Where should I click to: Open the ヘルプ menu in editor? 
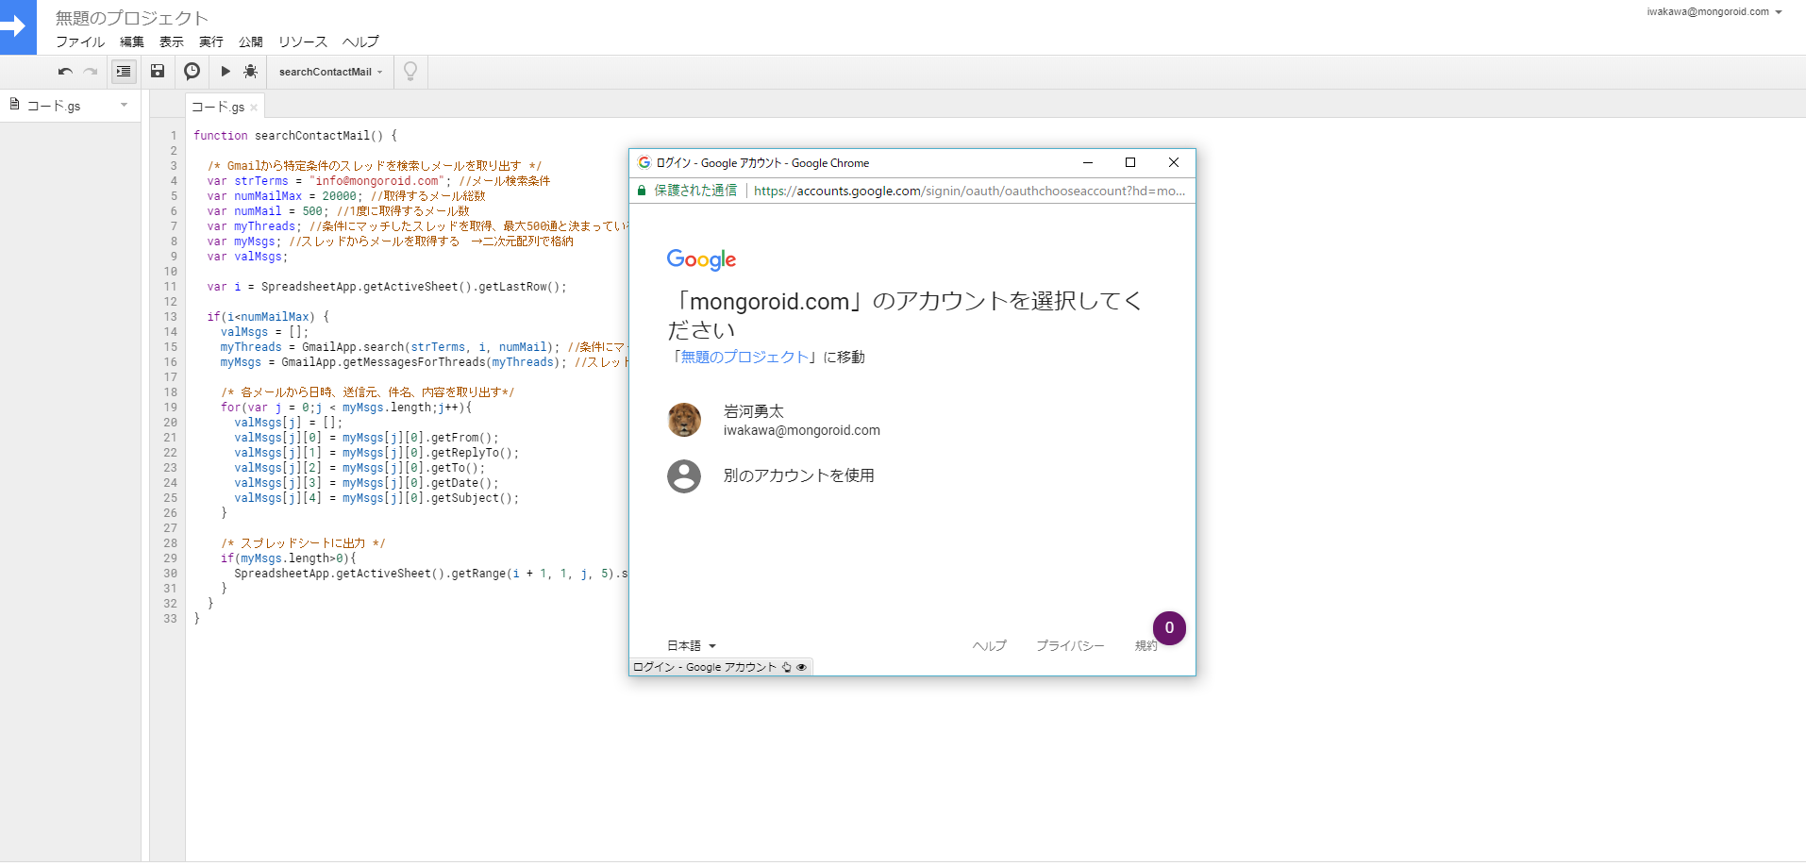click(360, 42)
